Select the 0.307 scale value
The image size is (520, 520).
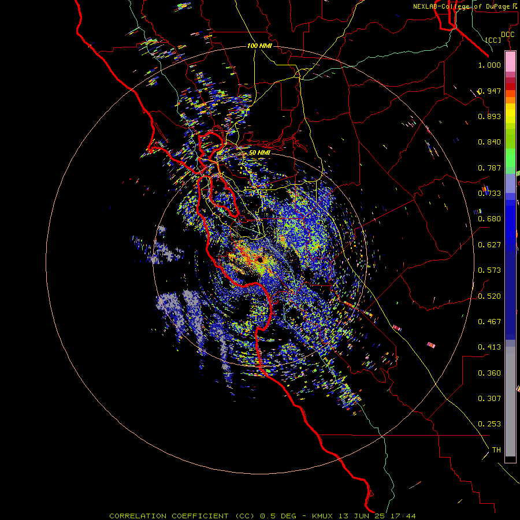tap(489, 399)
